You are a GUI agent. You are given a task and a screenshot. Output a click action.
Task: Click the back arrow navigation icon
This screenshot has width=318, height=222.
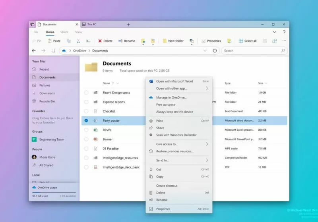pos(34,51)
